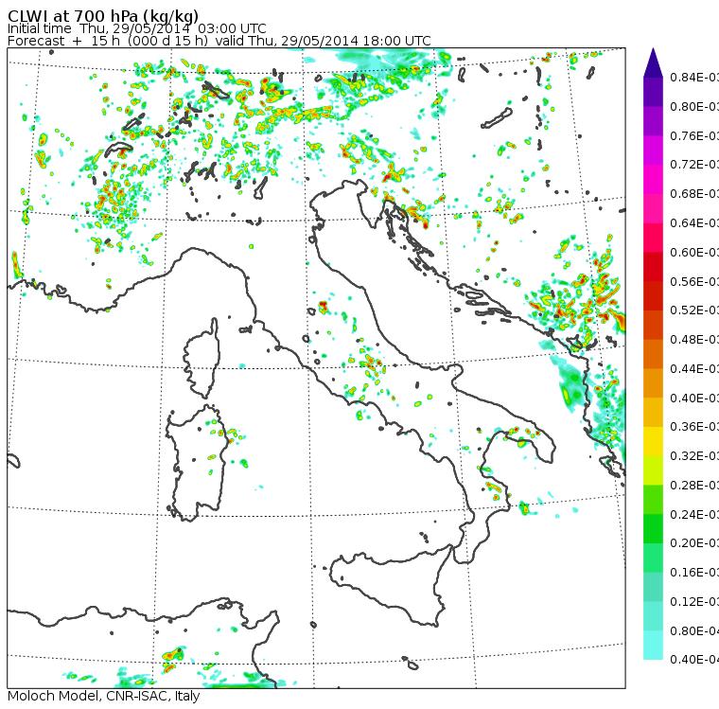Click the 0.36E-03 legend label
The image size is (719, 709).
pyautogui.click(x=694, y=427)
